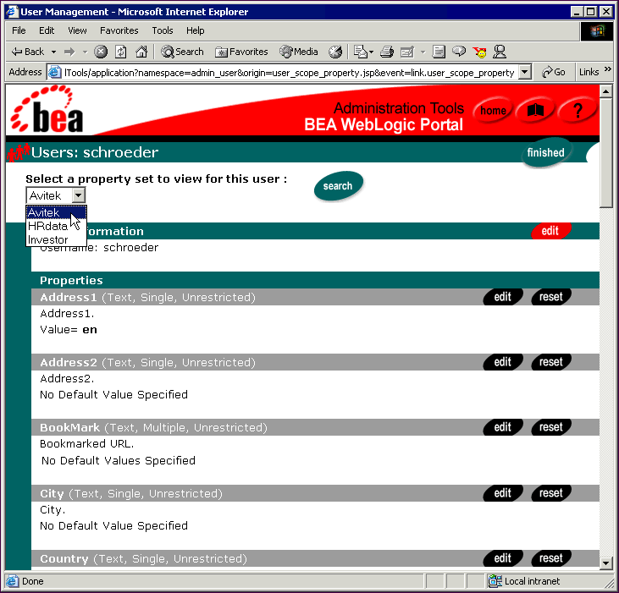Reset the Address2 property

(551, 361)
